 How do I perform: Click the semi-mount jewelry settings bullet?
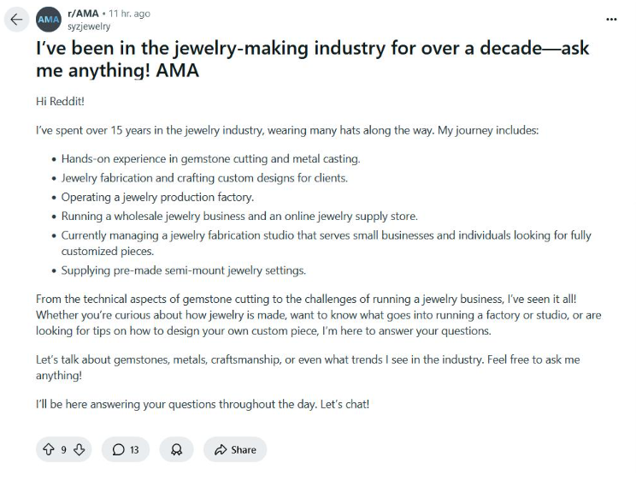point(183,270)
